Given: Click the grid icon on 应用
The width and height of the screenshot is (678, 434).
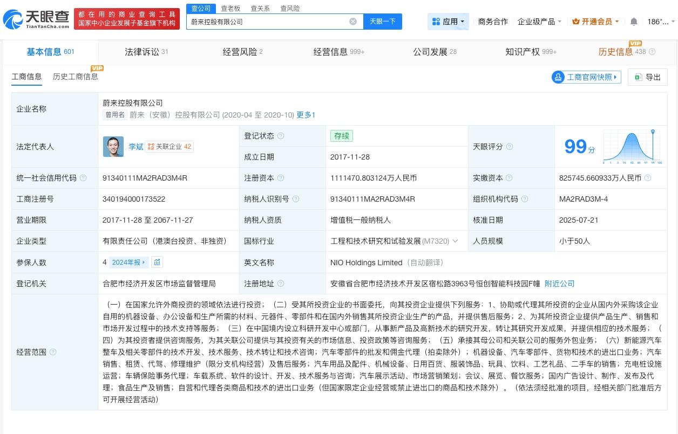Looking at the screenshot, I should click(x=436, y=22).
